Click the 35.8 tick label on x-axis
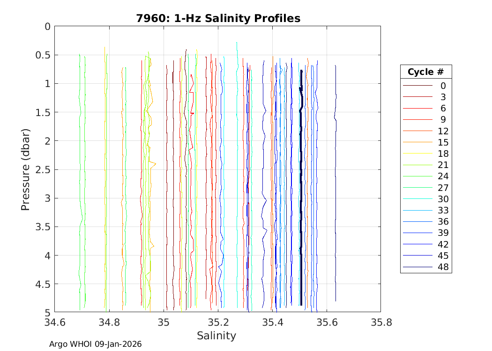 (x=380, y=322)
